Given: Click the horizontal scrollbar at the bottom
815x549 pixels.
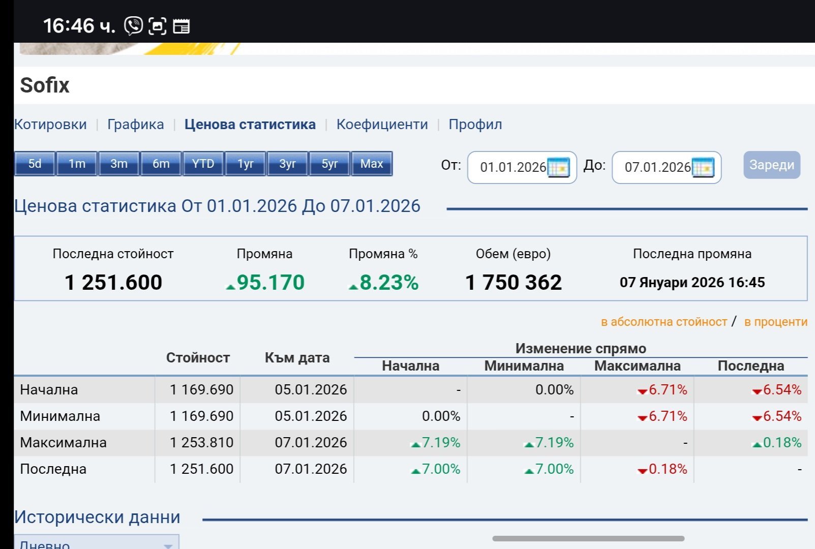Looking at the screenshot, I should coord(588,538).
